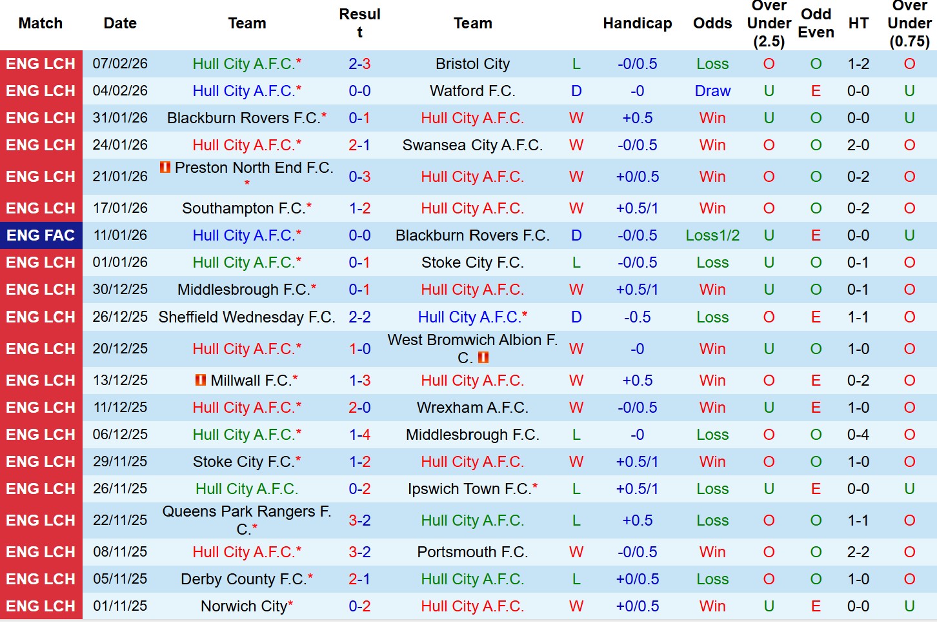Select the ENG FAC competition label

click(41, 235)
